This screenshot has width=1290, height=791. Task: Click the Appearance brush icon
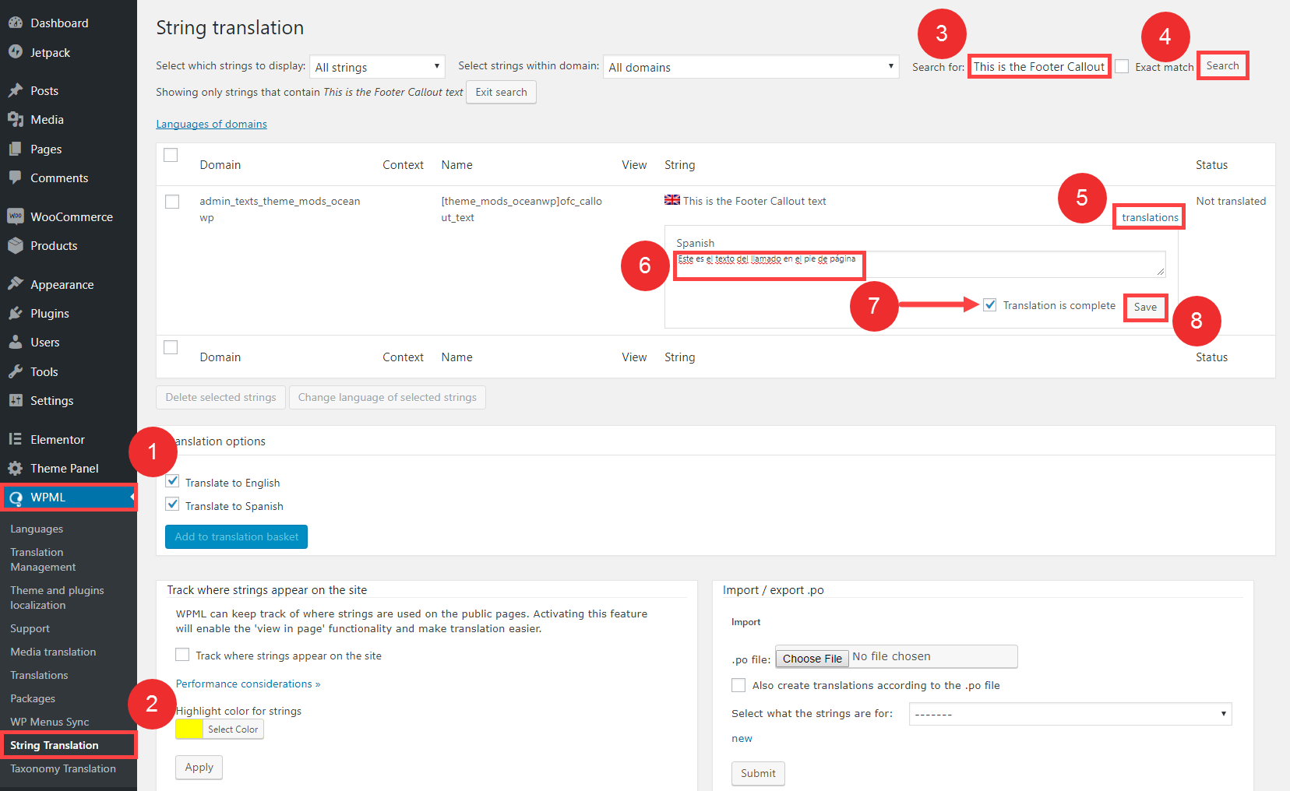[16, 284]
